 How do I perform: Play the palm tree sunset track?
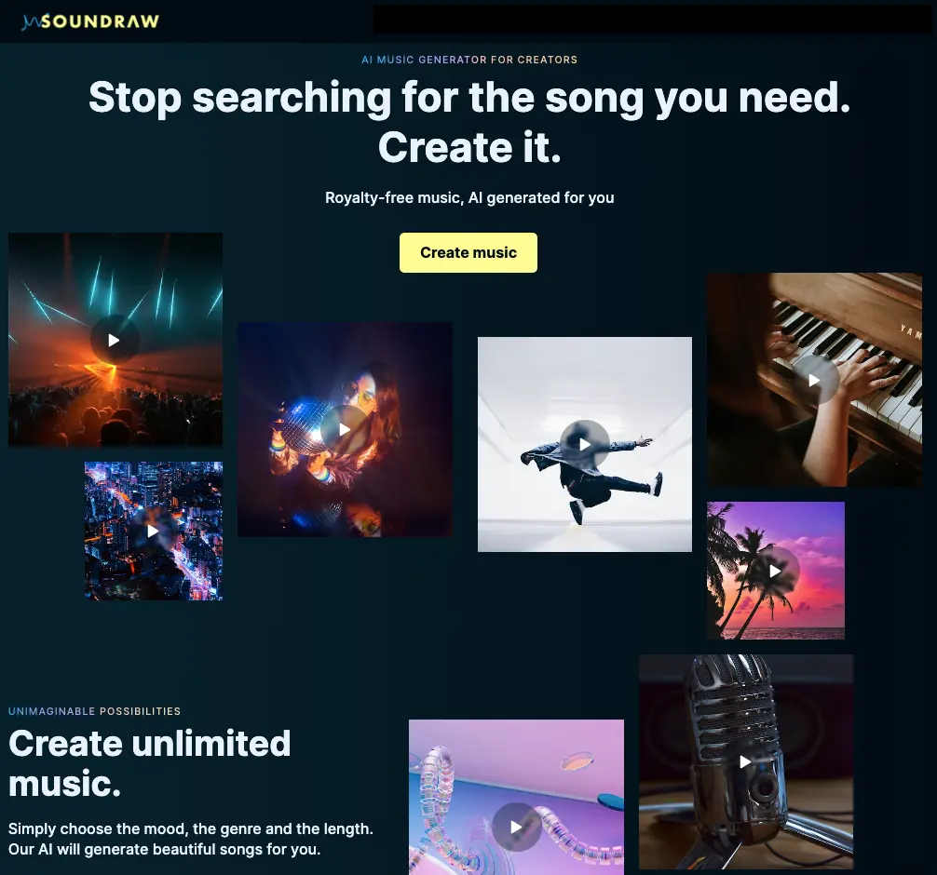click(x=775, y=571)
